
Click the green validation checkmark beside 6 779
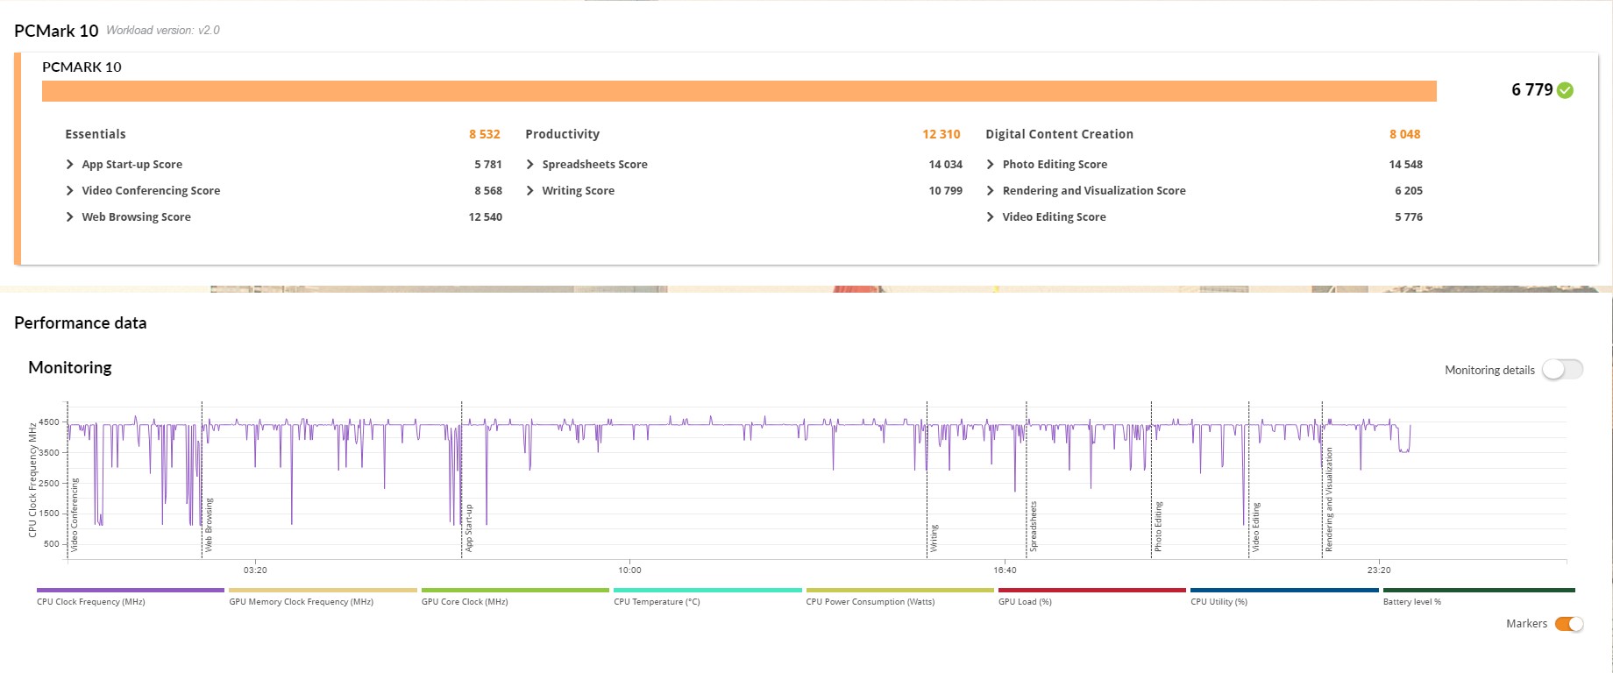(1566, 90)
